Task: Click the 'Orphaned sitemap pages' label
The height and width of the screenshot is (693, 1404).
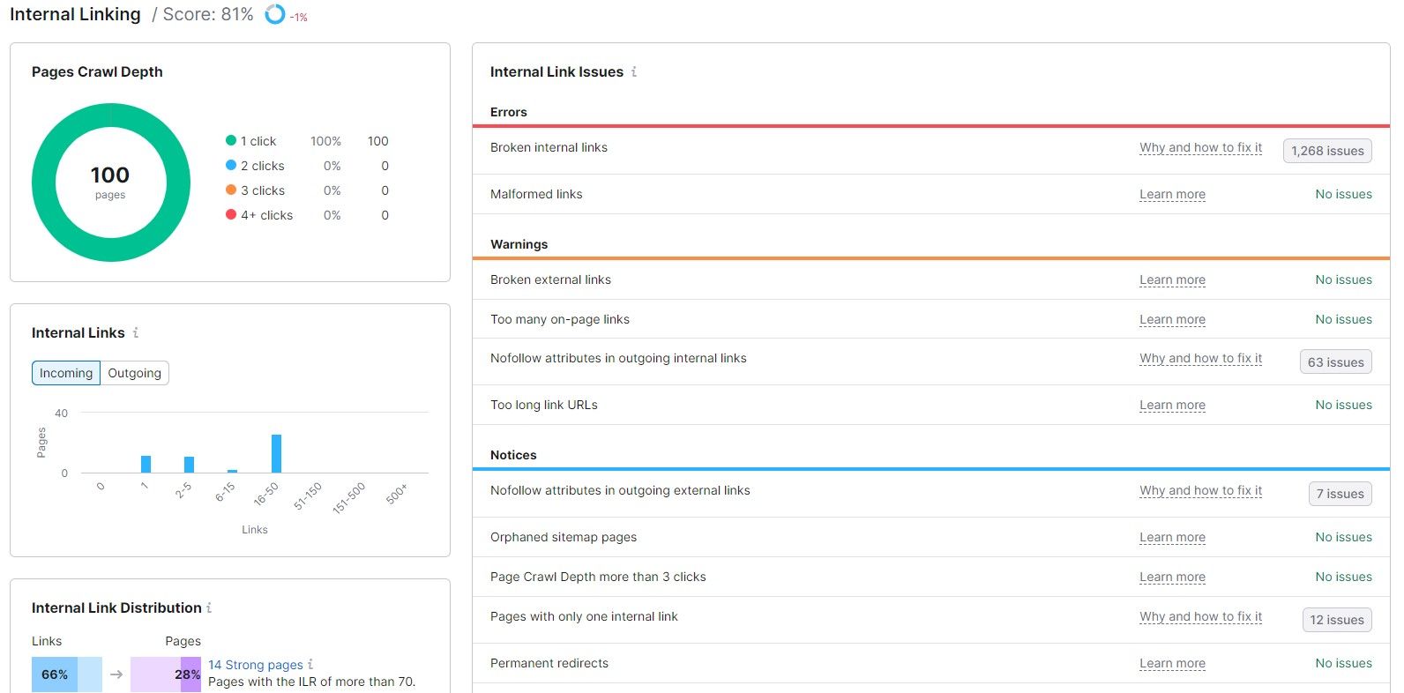Action: [564, 537]
